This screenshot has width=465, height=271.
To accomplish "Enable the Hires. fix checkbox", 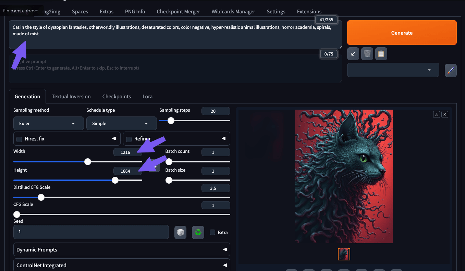I will pyautogui.click(x=19, y=139).
